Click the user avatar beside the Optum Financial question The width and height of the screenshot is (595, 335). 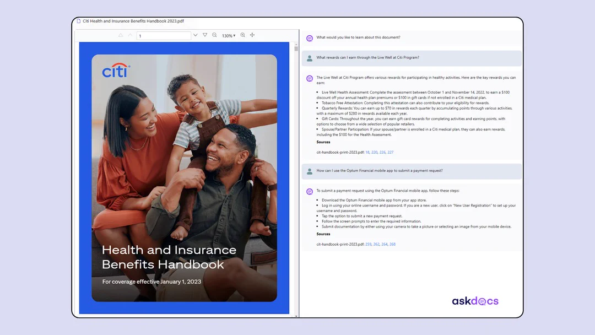pyautogui.click(x=310, y=171)
